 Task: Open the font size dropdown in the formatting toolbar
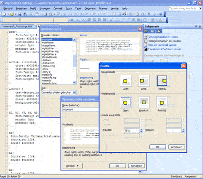point(67,20)
